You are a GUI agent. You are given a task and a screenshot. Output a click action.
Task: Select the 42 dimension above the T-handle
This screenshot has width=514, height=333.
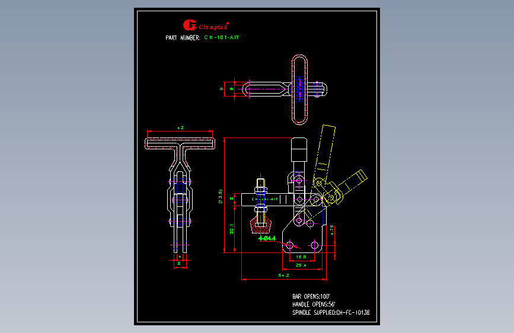coord(180,128)
